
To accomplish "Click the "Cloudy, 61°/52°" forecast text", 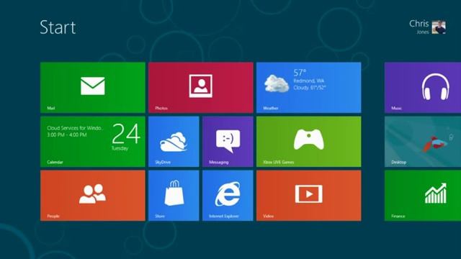I will 310,88.
